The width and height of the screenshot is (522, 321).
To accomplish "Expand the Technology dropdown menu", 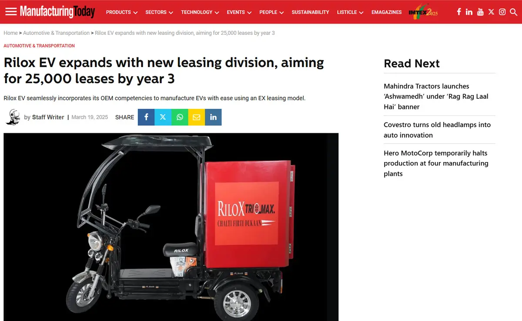I will [x=200, y=12].
